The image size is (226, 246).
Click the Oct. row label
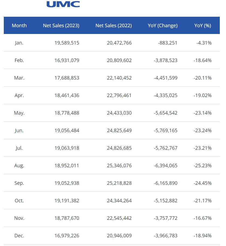pyautogui.click(x=19, y=201)
